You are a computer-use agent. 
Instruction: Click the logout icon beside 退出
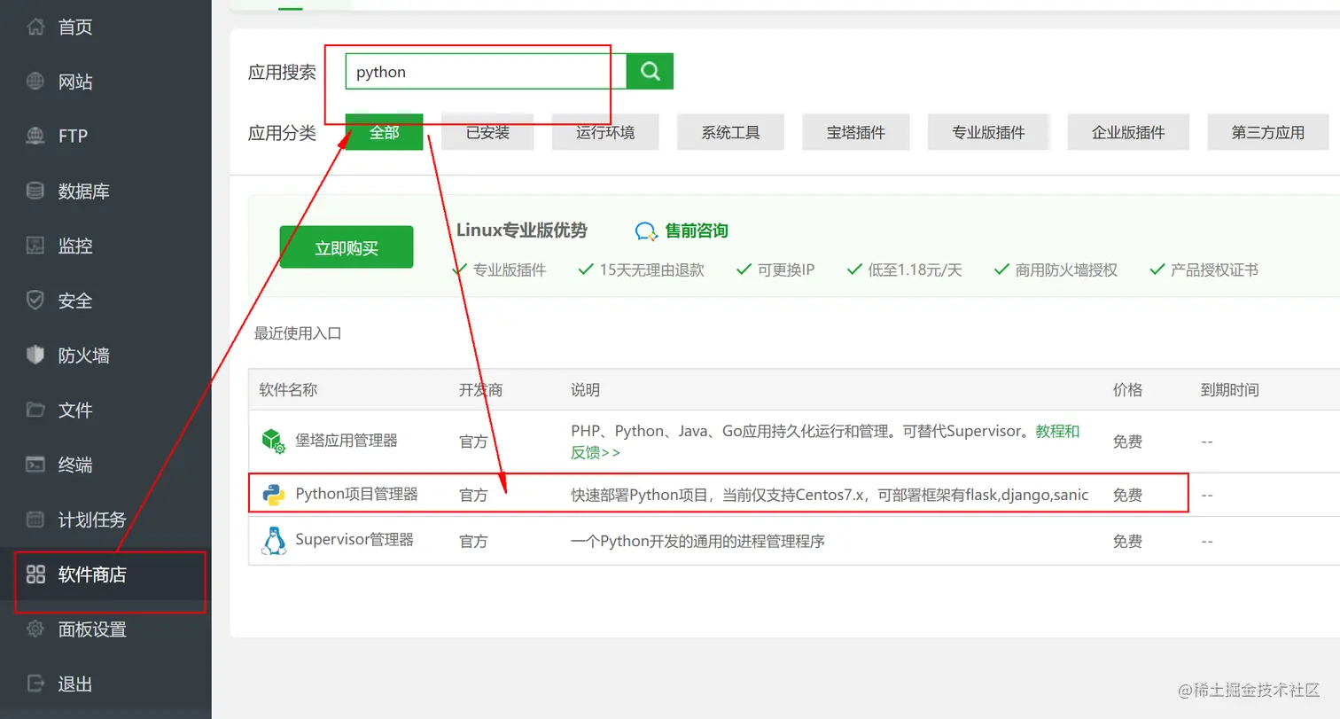coord(35,684)
